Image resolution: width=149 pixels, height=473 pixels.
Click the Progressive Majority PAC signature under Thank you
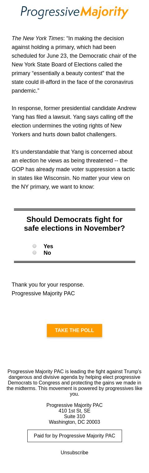43,293
